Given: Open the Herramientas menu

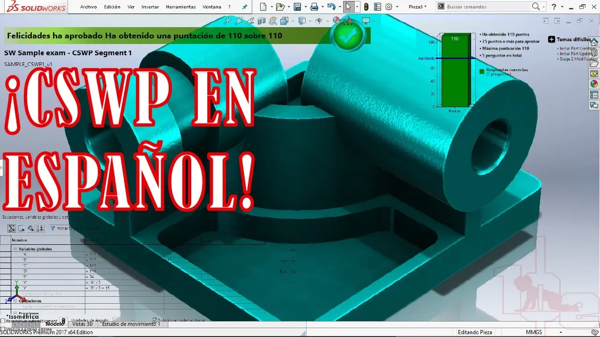Looking at the screenshot, I should pyautogui.click(x=181, y=7).
